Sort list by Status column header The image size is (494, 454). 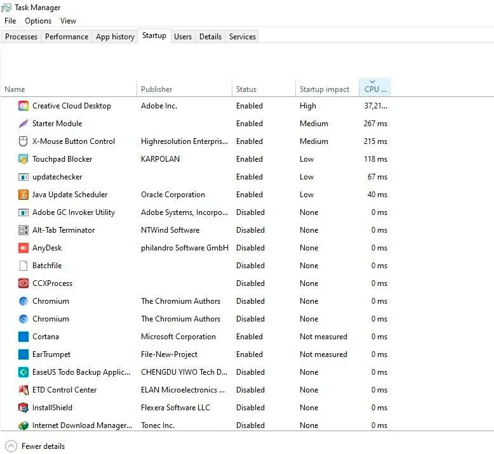pyautogui.click(x=246, y=89)
